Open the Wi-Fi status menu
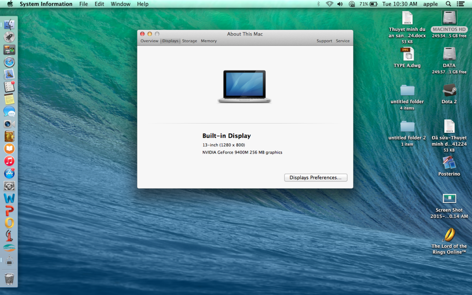472x295 pixels. [x=330, y=4]
